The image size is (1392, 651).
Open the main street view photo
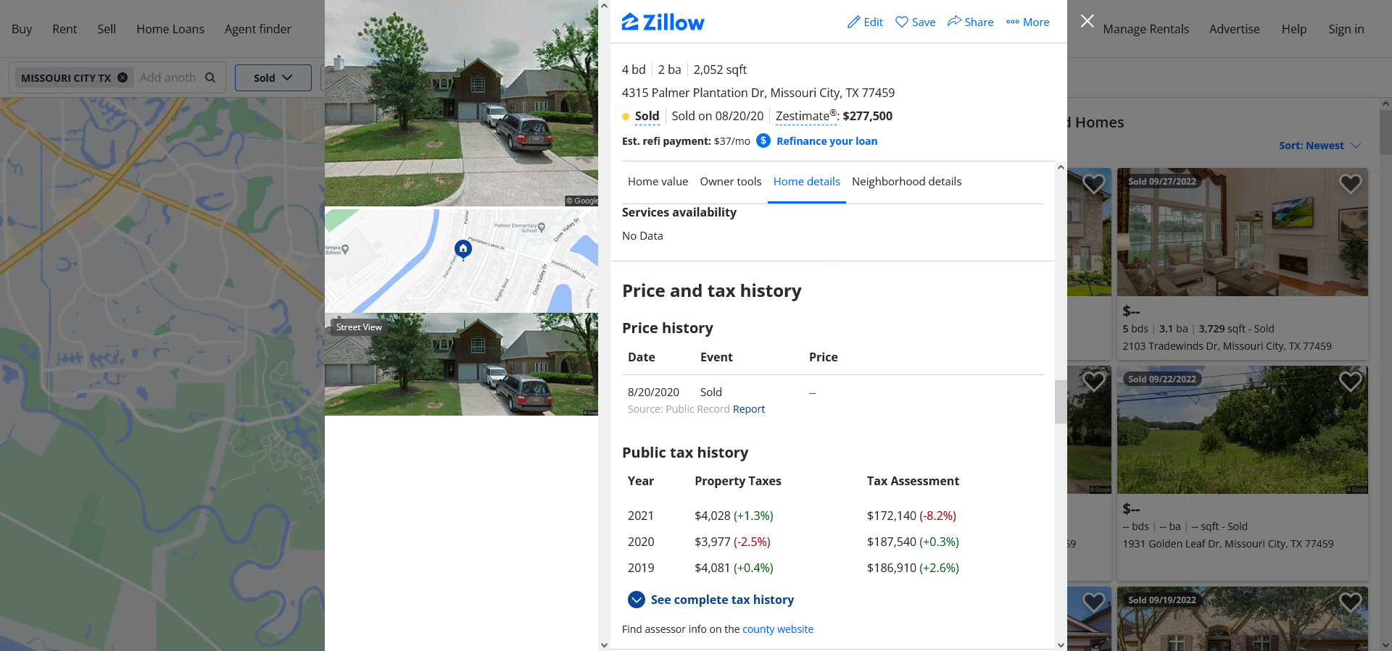click(x=461, y=103)
